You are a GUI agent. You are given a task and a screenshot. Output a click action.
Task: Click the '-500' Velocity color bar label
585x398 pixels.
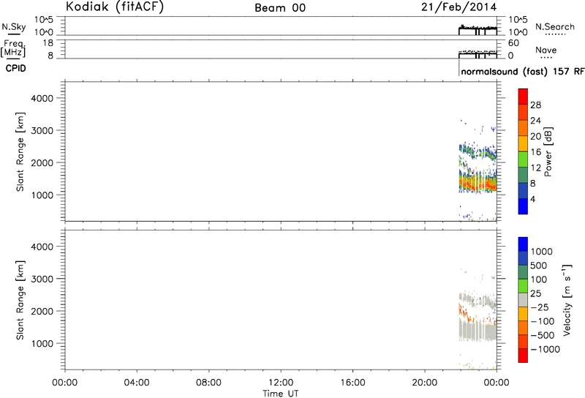pyautogui.click(x=542, y=335)
